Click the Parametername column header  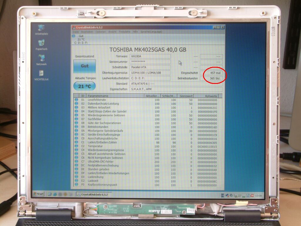[115, 96]
